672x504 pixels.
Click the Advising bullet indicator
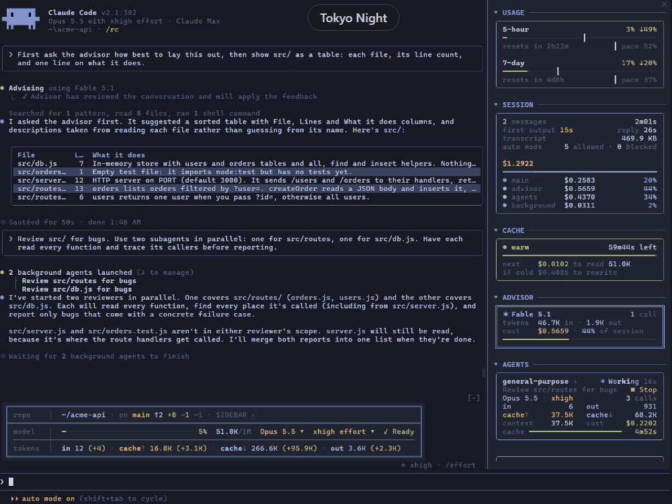click(3, 88)
